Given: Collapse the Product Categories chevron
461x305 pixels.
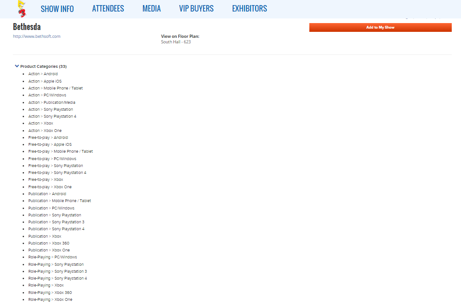Looking at the screenshot, I should 17,66.
